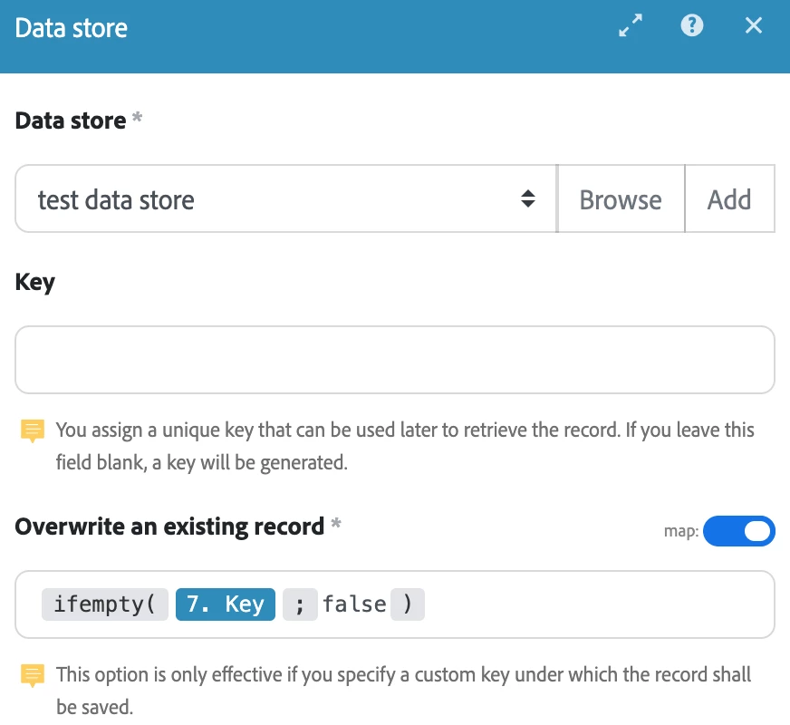The width and height of the screenshot is (790, 725).
Task: Focus the empty Key input field
Action: [x=394, y=360]
